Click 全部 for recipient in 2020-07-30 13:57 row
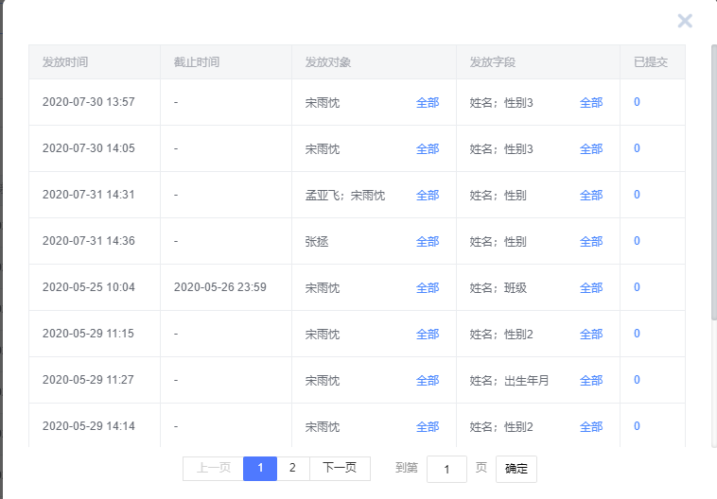Viewport: 717px width, 499px height. coord(428,102)
